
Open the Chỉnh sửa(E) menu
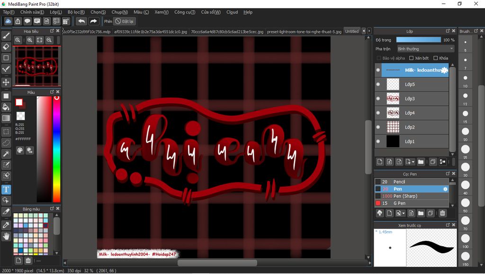click(x=32, y=12)
